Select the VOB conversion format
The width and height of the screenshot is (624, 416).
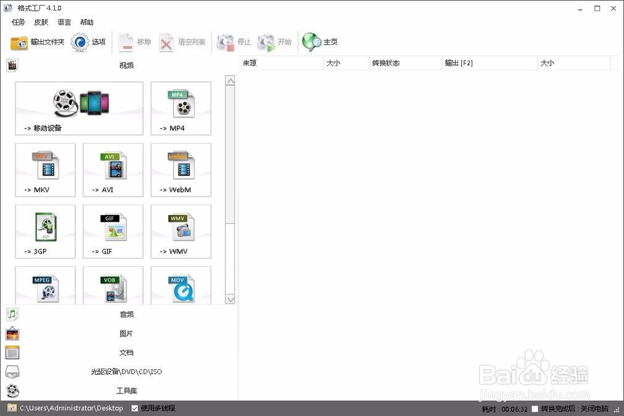tap(112, 287)
